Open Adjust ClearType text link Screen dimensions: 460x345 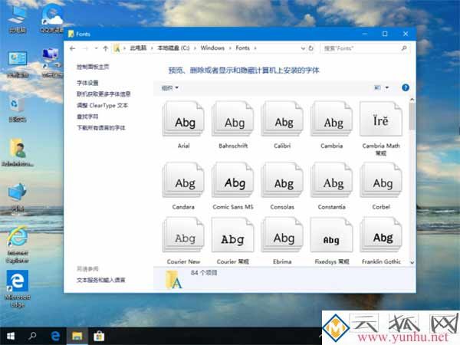coord(103,105)
